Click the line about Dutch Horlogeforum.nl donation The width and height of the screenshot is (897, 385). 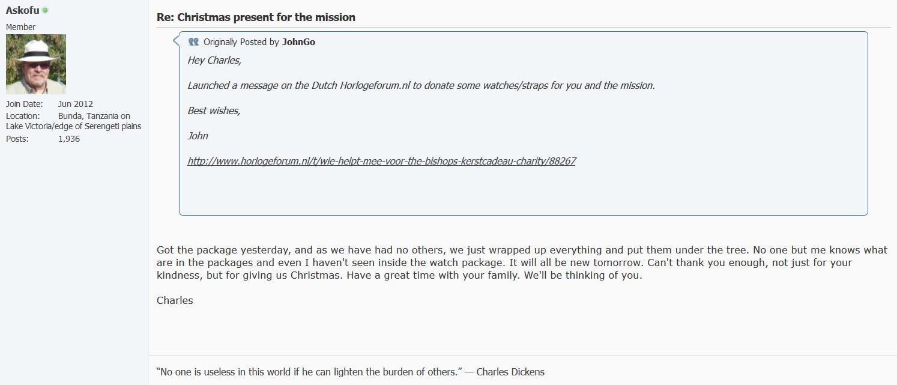tap(421, 85)
